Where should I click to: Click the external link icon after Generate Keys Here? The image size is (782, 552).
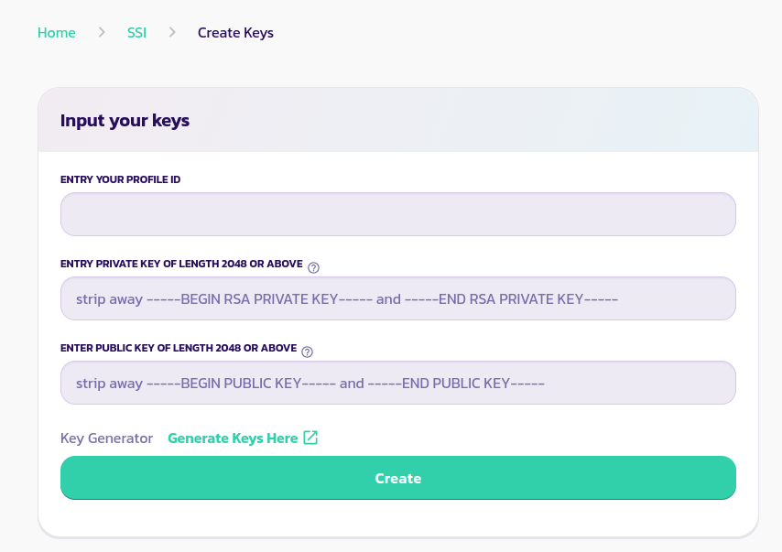tap(310, 438)
